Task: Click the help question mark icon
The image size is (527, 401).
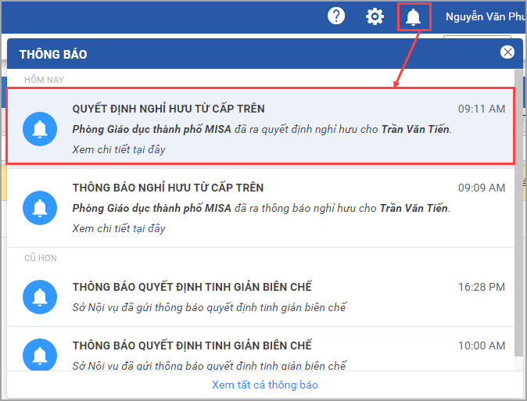Action: (x=336, y=16)
